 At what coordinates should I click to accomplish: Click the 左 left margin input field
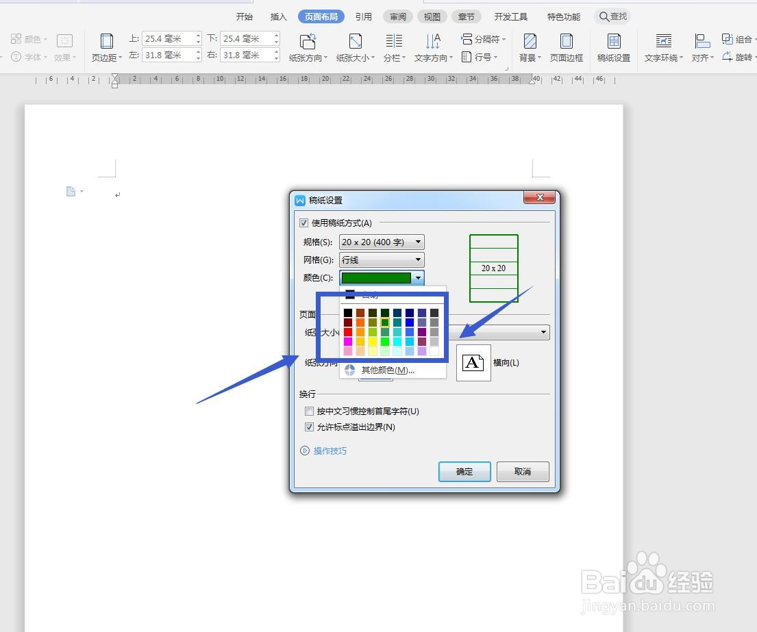click(169, 55)
